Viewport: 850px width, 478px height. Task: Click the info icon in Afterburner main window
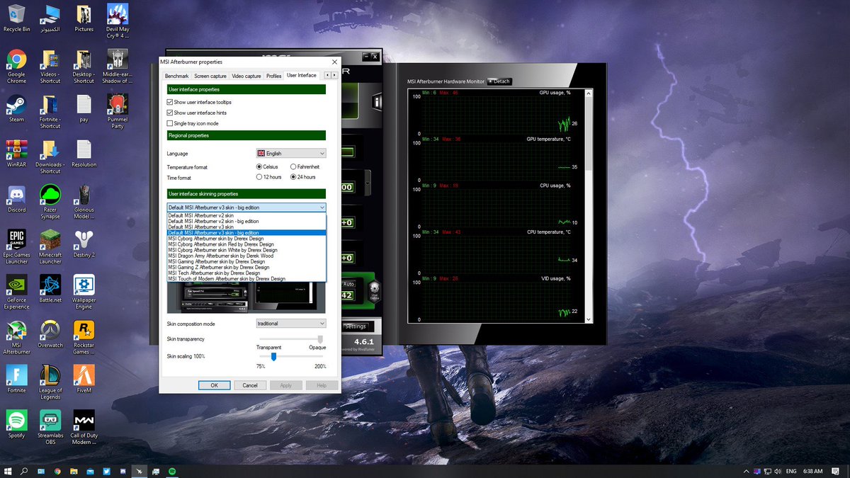click(x=378, y=103)
